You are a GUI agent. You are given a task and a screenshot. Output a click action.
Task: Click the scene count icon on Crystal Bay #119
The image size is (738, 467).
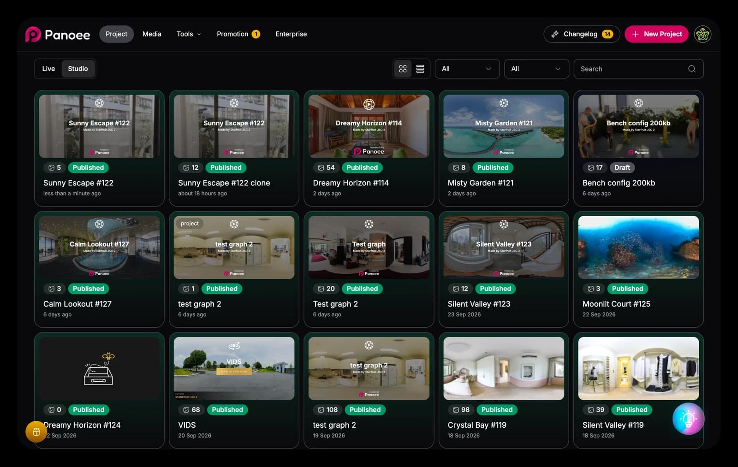455,410
